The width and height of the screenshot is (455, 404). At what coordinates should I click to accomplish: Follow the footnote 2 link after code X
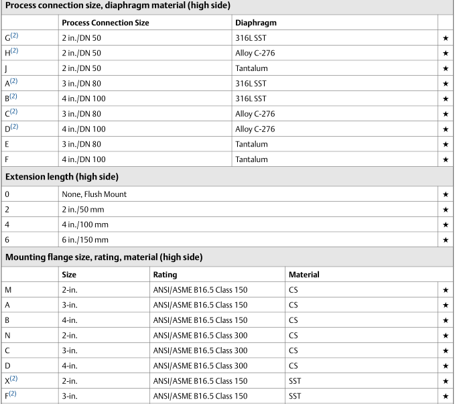coord(14,379)
